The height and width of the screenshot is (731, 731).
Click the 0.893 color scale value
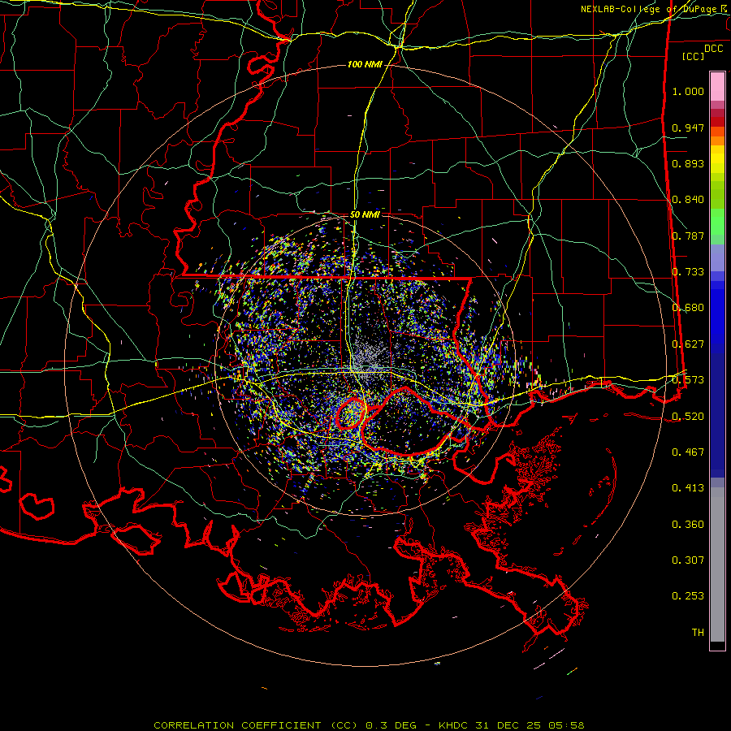tap(688, 163)
